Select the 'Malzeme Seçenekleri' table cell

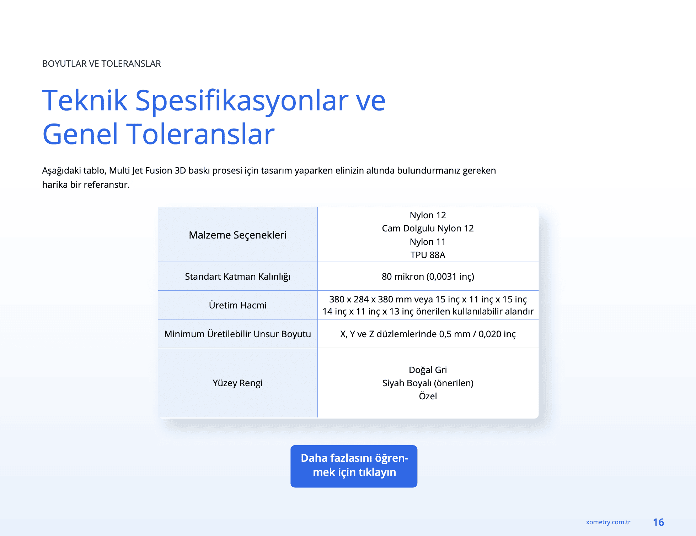click(237, 235)
